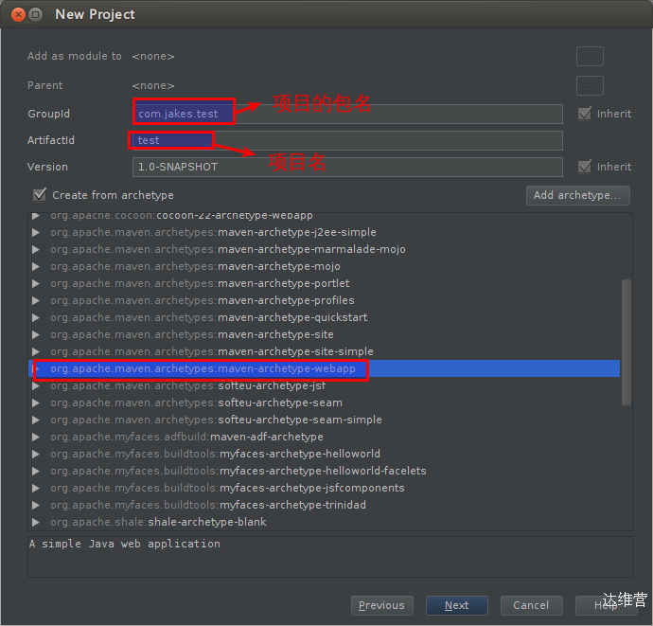Click the archetype list vertical scrollbar
This screenshot has width=653, height=626.
point(626,342)
